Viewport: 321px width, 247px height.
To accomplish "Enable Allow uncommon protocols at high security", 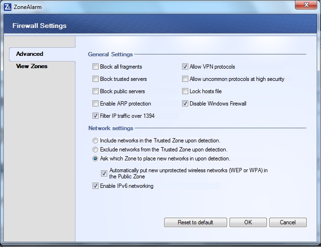I will (x=185, y=79).
